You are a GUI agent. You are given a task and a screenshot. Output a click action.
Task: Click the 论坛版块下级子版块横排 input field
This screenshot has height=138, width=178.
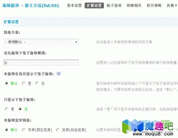coord(41,63)
